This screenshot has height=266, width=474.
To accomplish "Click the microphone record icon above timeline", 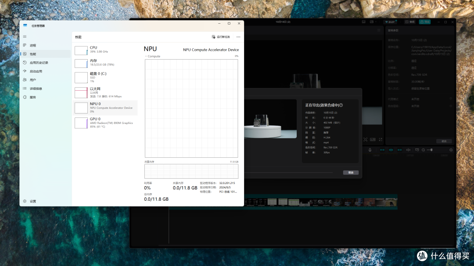I will pos(370,150).
